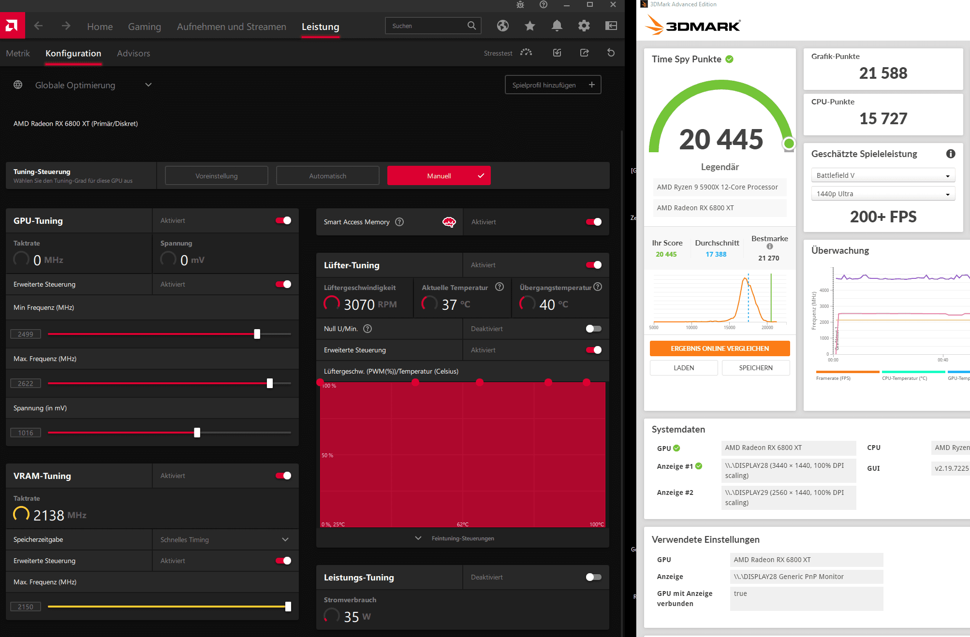Image resolution: width=970 pixels, height=637 pixels.
Task: Open Speicherzeitgabe Schnelles Timing dropdown
Action: pyautogui.click(x=285, y=539)
